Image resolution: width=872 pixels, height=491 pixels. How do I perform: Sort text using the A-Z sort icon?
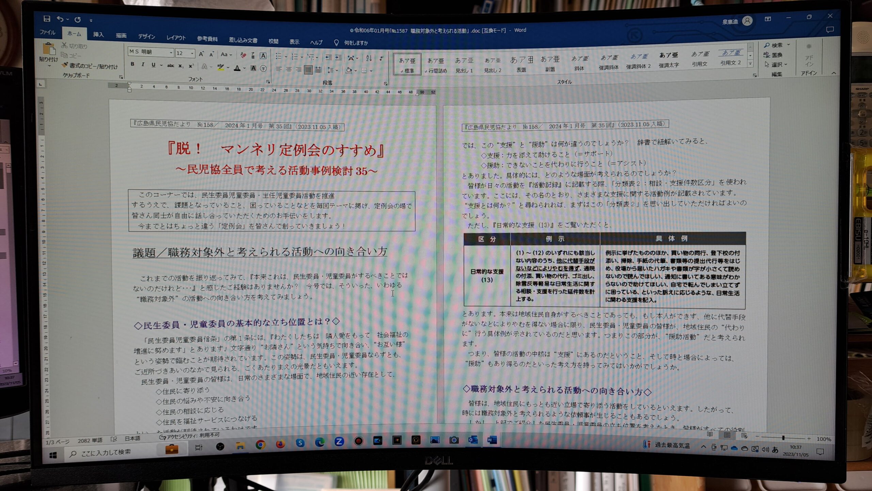tap(369, 58)
